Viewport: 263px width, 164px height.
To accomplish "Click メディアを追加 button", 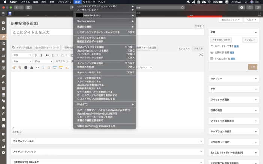I will (22, 48).
